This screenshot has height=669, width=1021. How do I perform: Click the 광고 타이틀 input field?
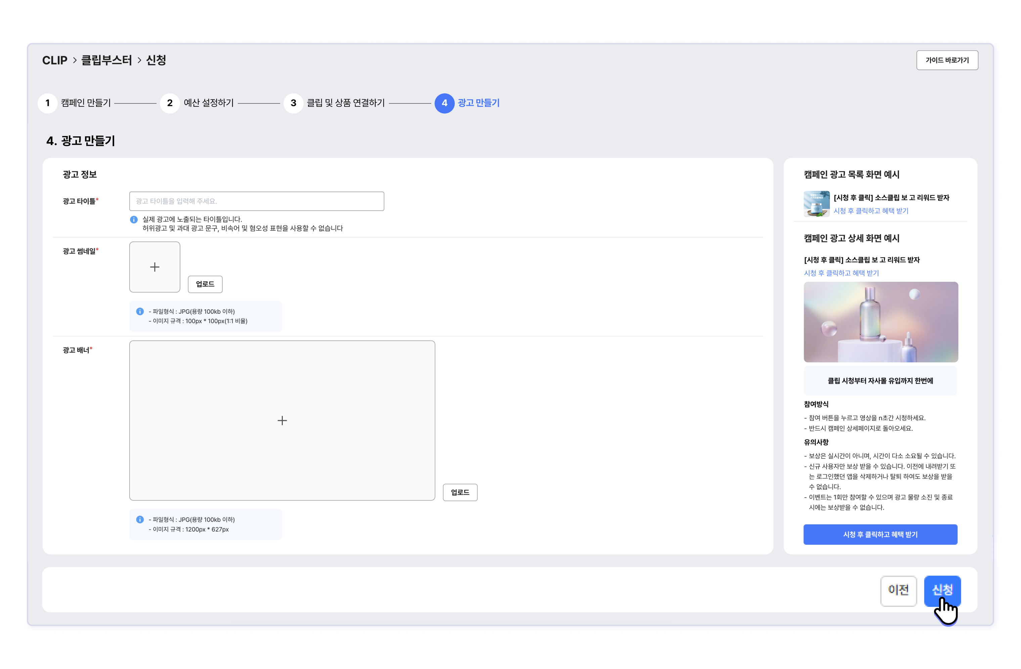tap(257, 201)
